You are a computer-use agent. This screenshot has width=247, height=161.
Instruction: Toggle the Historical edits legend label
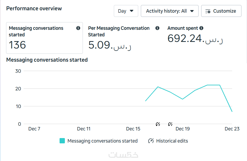[x=172, y=141]
